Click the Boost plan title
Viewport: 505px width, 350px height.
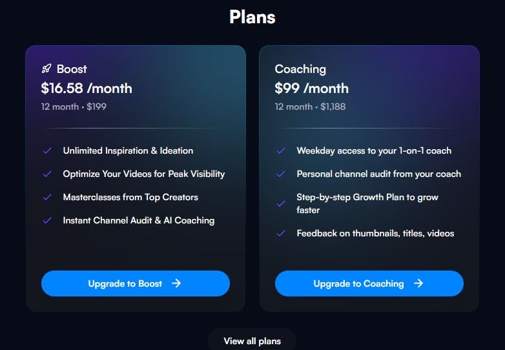click(x=72, y=68)
